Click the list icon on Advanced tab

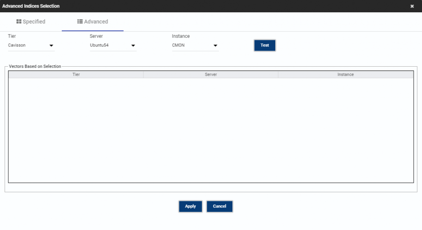[x=80, y=21]
